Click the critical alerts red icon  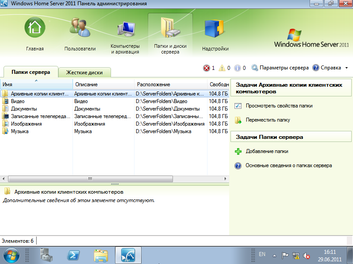click(207, 68)
